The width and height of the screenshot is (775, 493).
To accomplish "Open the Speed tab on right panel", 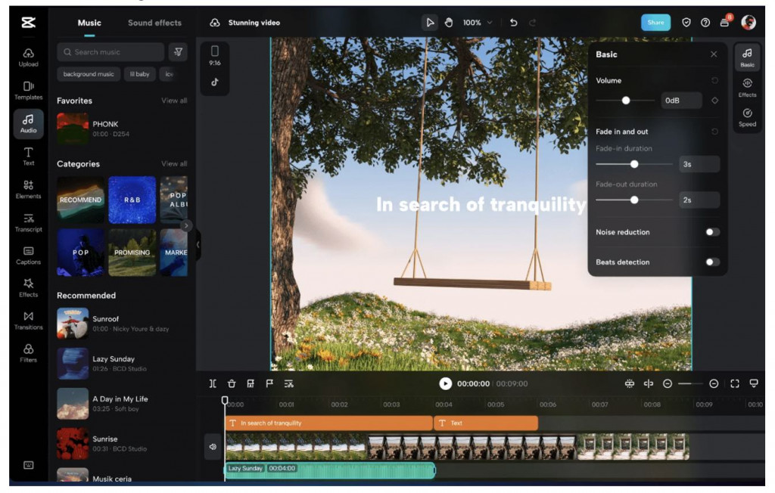I will tap(747, 117).
